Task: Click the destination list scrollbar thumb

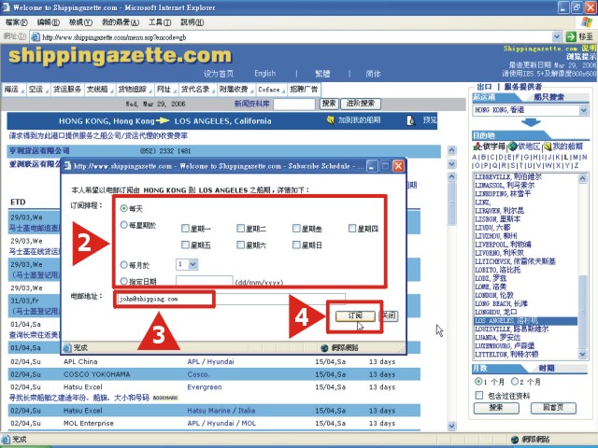Action: pos(583,312)
